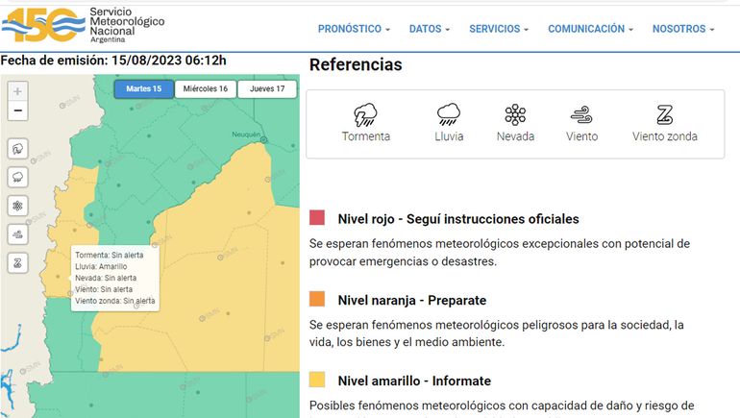Click 'Viento zonda: Sin alerta' tooltip line

pos(114,301)
